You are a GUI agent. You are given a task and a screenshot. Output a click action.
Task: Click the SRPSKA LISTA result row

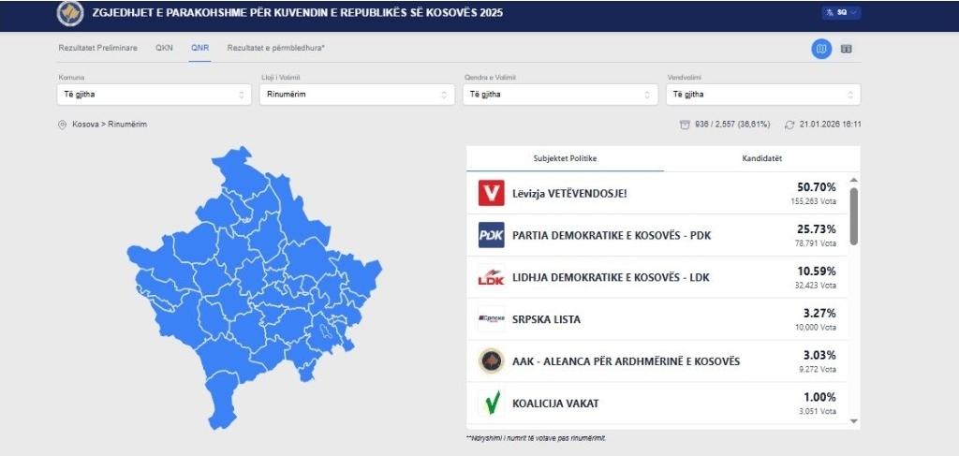click(656, 319)
